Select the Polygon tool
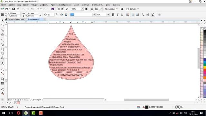The width and height of the screenshot is (206, 116). [3, 58]
